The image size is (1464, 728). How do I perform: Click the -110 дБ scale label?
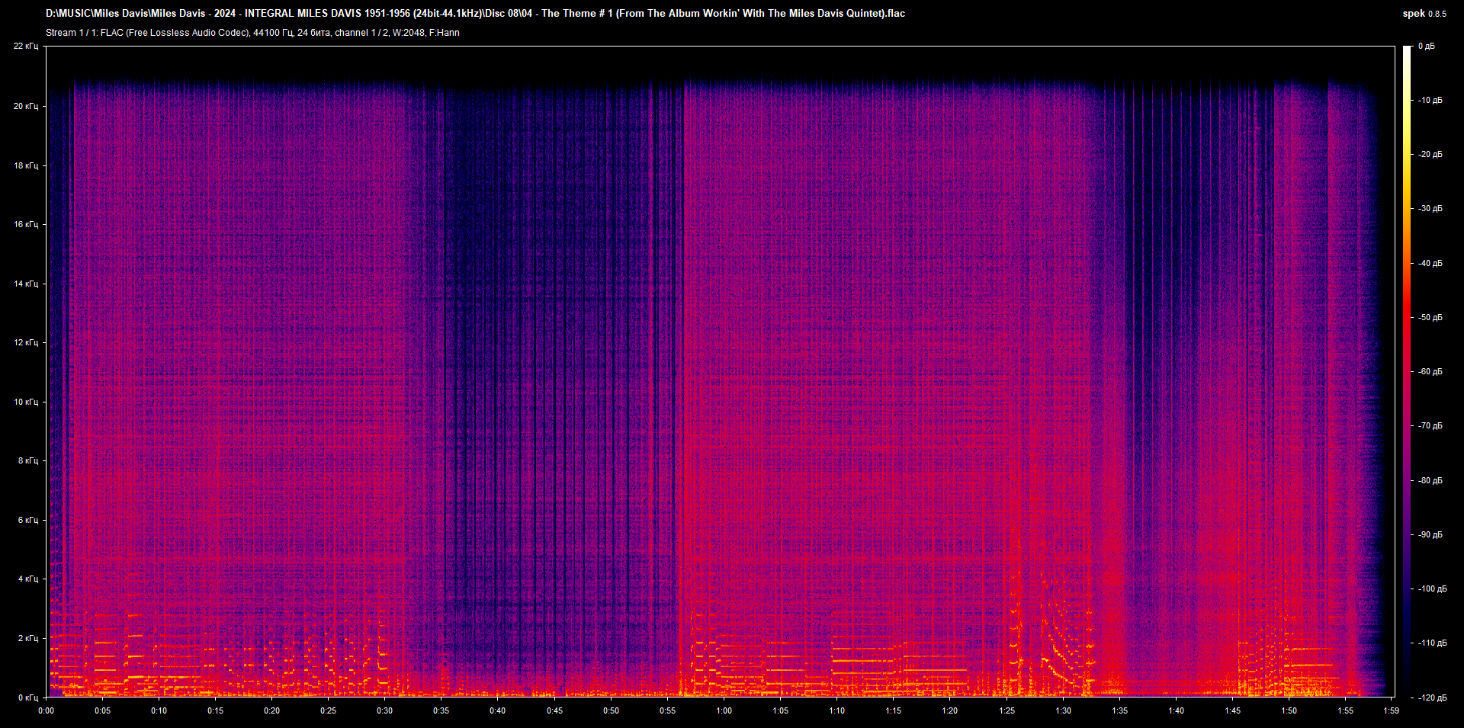tap(1432, 643)
